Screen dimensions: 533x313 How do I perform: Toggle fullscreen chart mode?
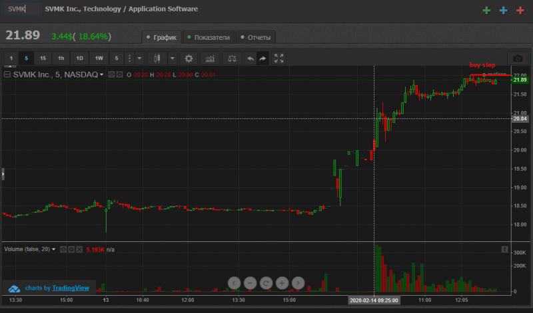coord(278,58)
